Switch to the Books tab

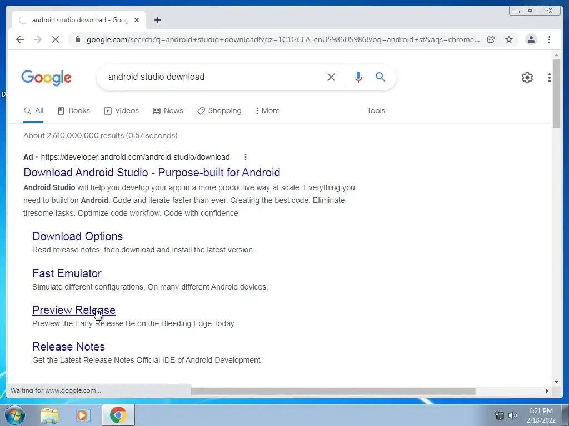74,111
